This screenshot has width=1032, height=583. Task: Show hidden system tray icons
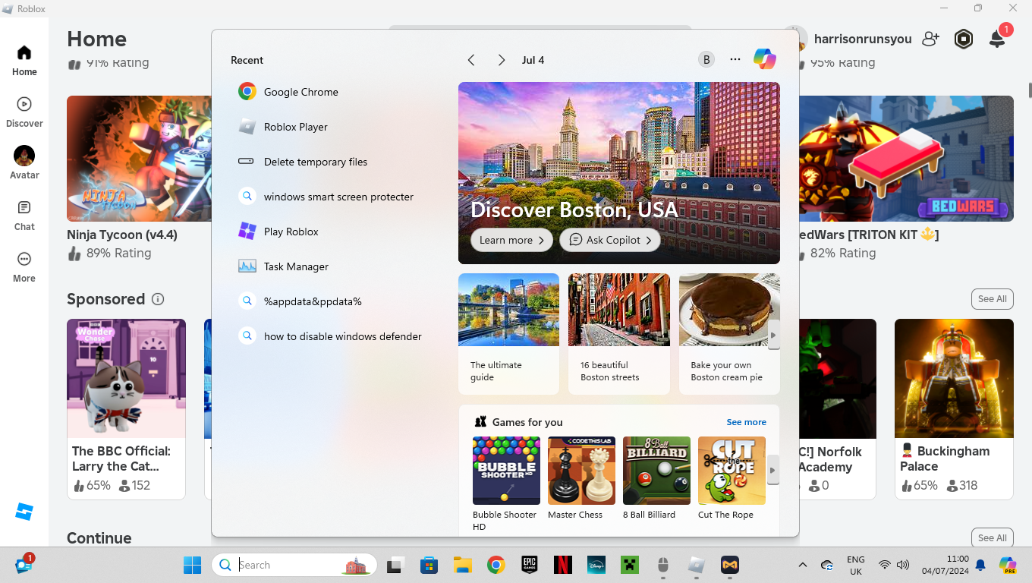point(802,565)
